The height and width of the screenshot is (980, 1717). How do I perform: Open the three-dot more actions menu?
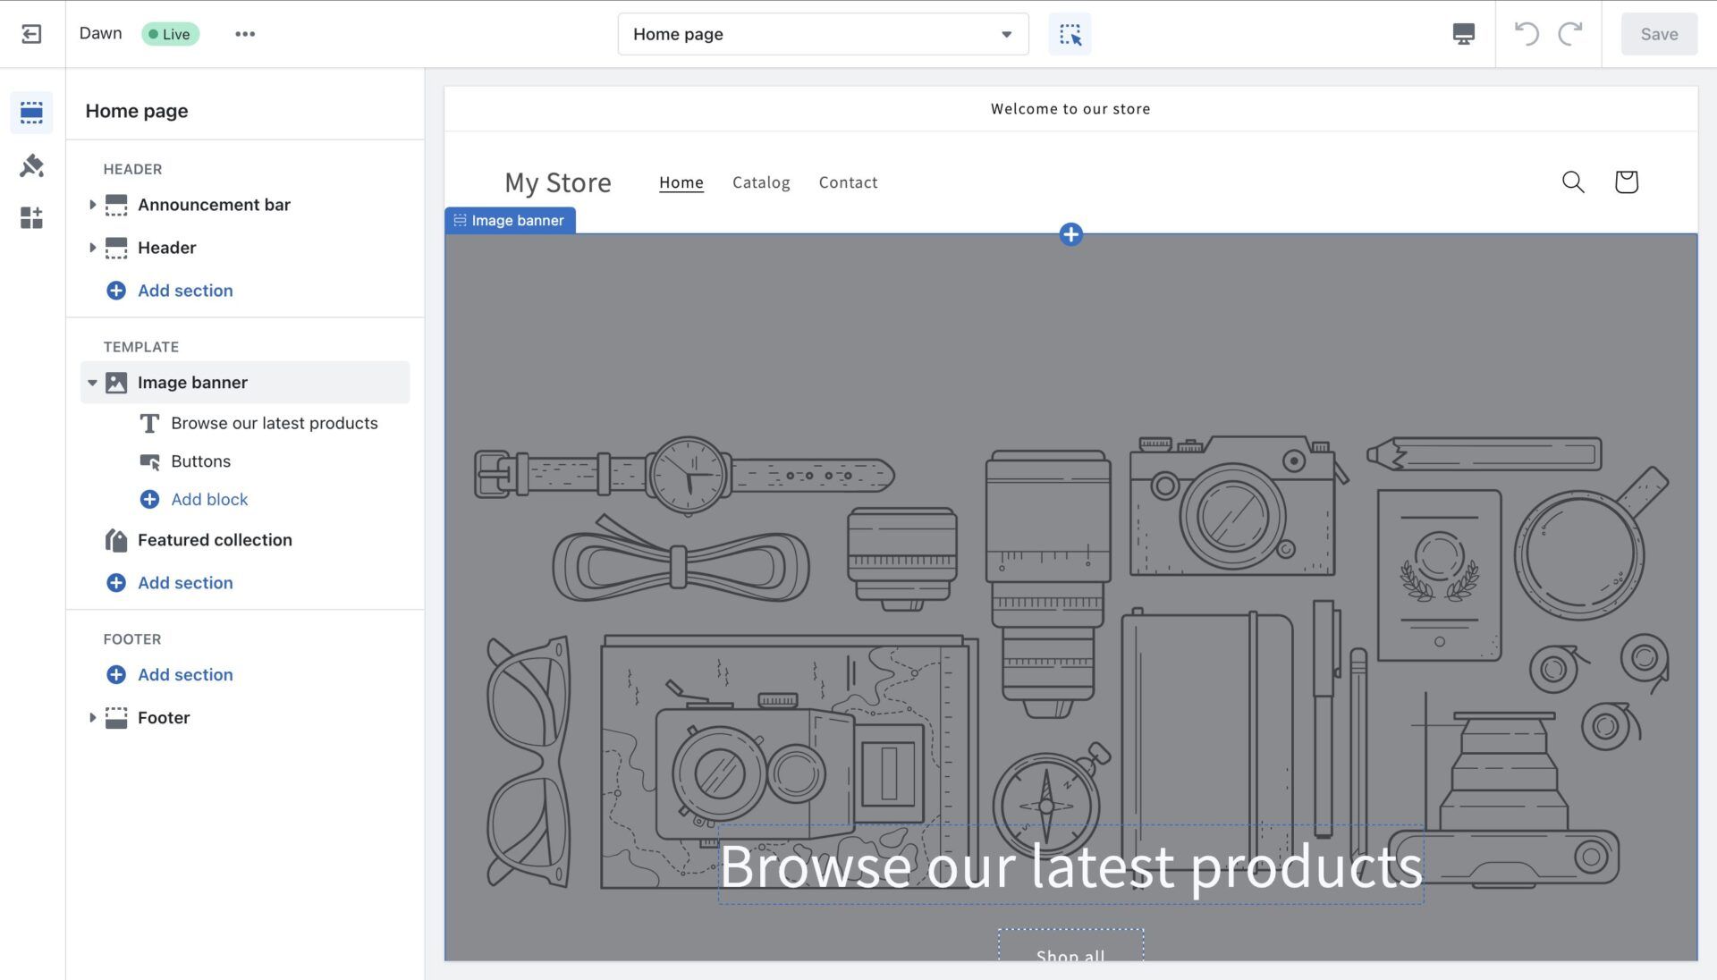(x=245, y=34)
